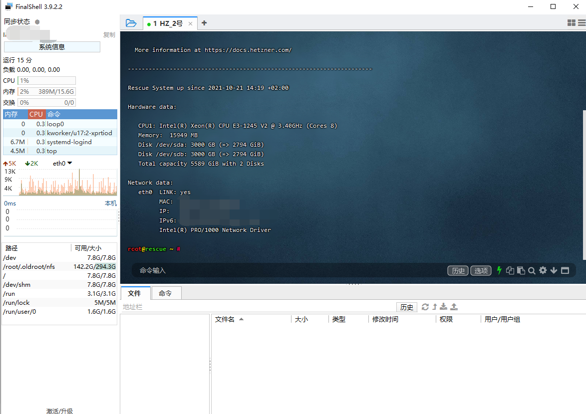Sort processes by 内存 column
Viewport: 586px width, 414px height.
point(15,114)
